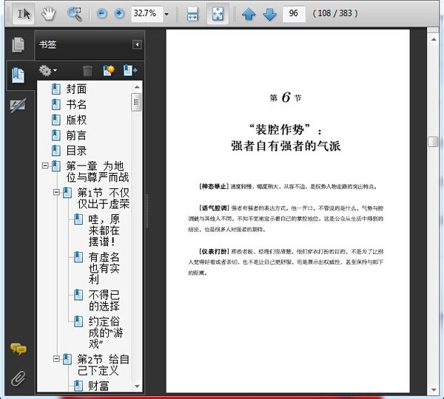This screenshot has width=444, height=399.
Task: Open the Attachments paperclip panel
Action: (18, 379)
